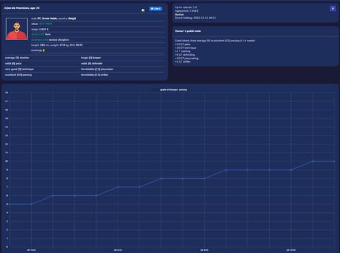Click the Owner's public note heading
340x253 pixels.
point(188,31)
